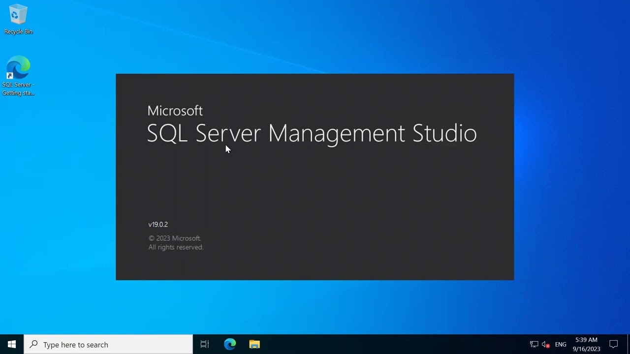This screenshot has width=630, height=354.
Task: Click the Type here to search box
Action: 108,344
